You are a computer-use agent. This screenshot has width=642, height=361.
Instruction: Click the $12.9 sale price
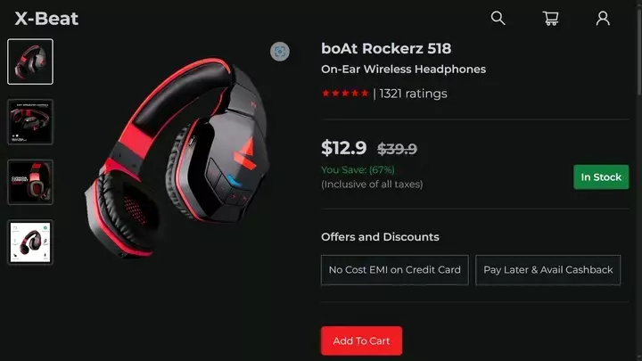point(344,148)
